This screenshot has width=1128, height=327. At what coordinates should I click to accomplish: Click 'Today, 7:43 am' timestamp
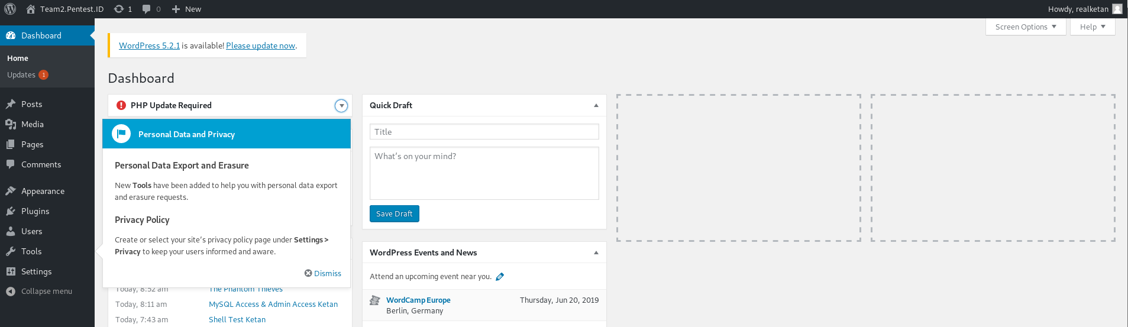tap(141, 319)
